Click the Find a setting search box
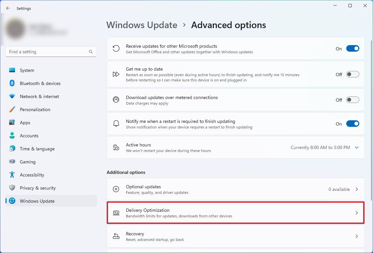Image resolution: width=373 pixels, height=253 pixels. click(x=51, y=52)
